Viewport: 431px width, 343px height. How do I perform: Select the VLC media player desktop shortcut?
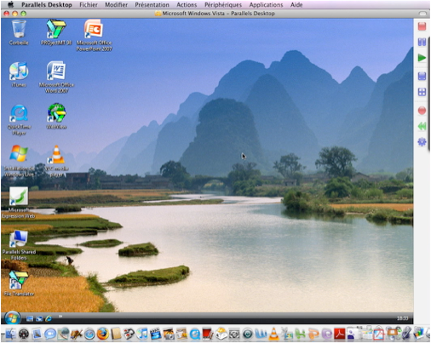click(x=57, y=161)
